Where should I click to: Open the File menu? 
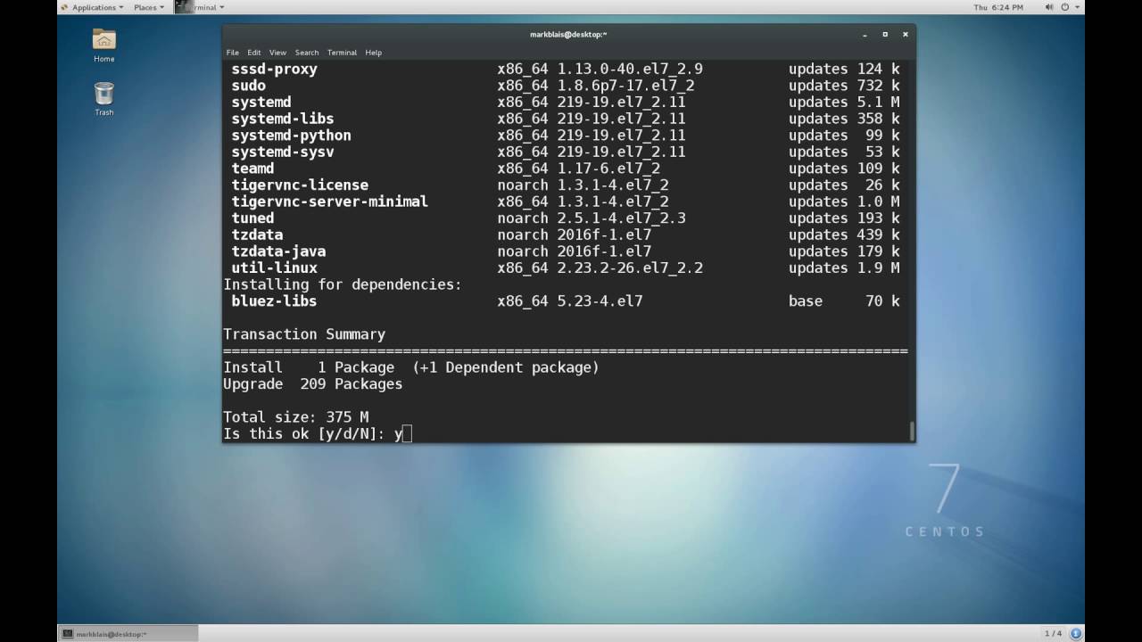click(233, 53)
